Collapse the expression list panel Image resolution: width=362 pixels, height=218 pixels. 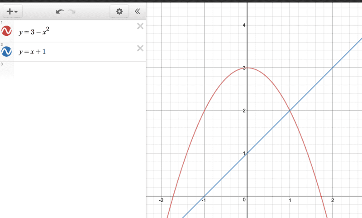click(x=138, y=11)
